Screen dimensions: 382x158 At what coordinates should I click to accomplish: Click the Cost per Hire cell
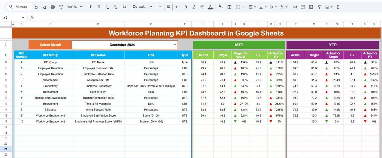coord(98,92)
